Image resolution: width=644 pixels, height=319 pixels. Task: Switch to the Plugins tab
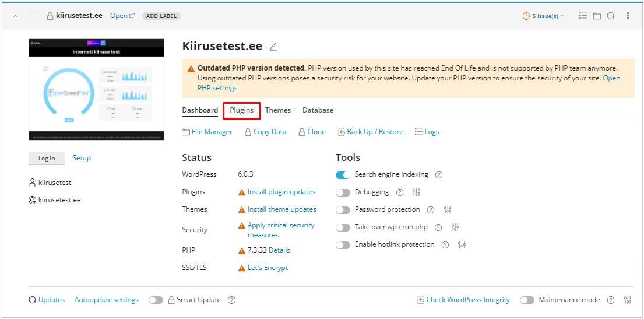pyautogui.click(x=241, y=110)
